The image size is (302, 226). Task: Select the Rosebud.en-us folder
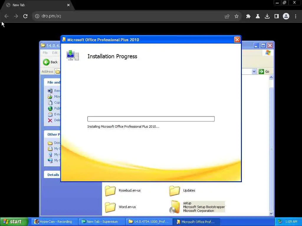[x=123, y=190]
